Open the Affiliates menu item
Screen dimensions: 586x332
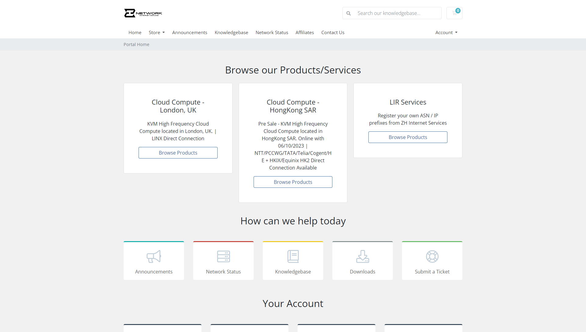305,32
